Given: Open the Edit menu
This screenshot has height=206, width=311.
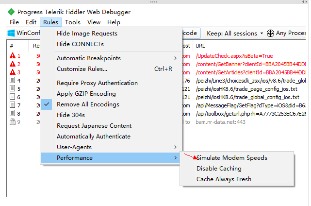Looking at the screenshot, I should [31, 22].
